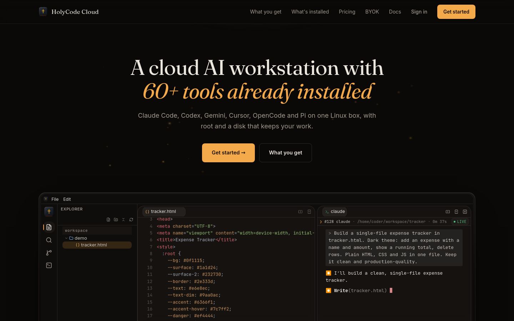Screen dimensions: 514x321
Task: Collapse the demo folder chevron
Action: (x=66, y=238)
